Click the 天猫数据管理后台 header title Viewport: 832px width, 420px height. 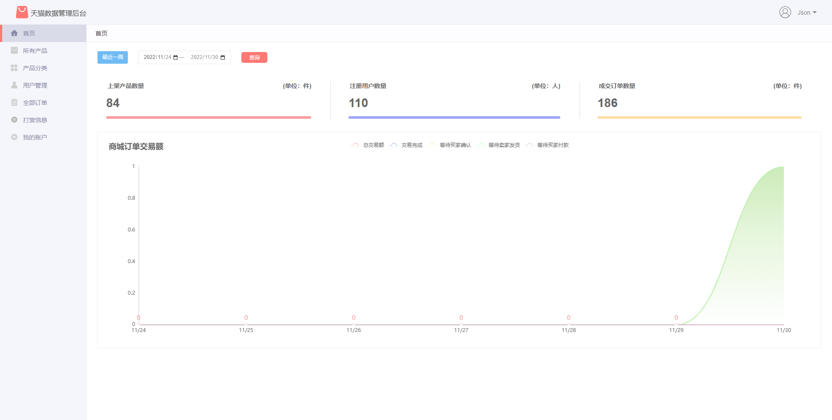tap(58, 13)
